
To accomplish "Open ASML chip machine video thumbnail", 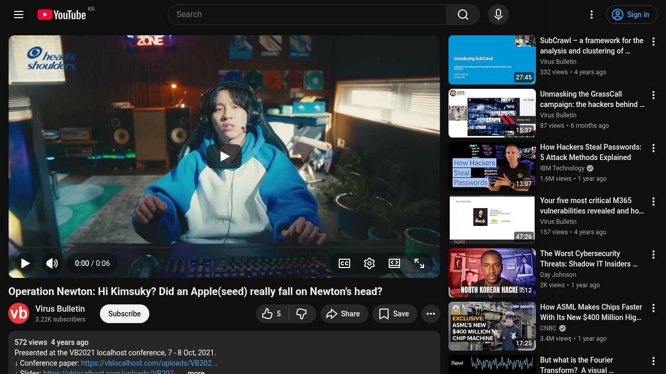I will [492, 326].
